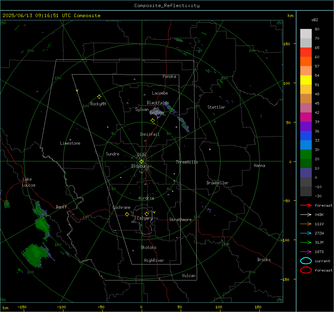The image size is (334, 312).
Task: Select the dark orange swatch in dBZ scale
Action: point(306,61)
